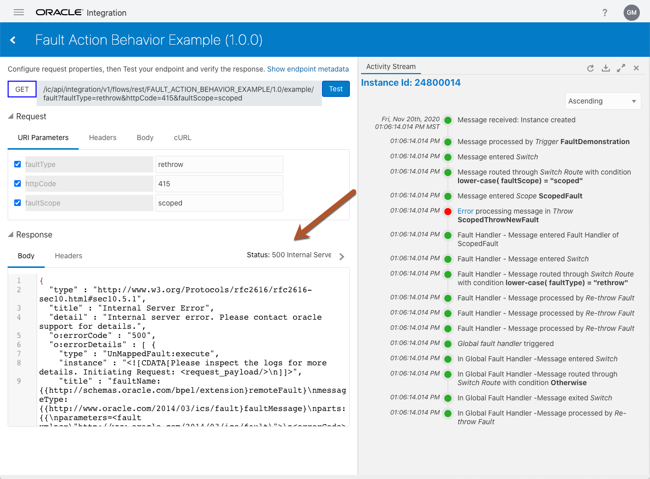The height and width of the screenshot is (479, 650).
Task: Expand Activity Stream to full view
Action: [621, 68]
